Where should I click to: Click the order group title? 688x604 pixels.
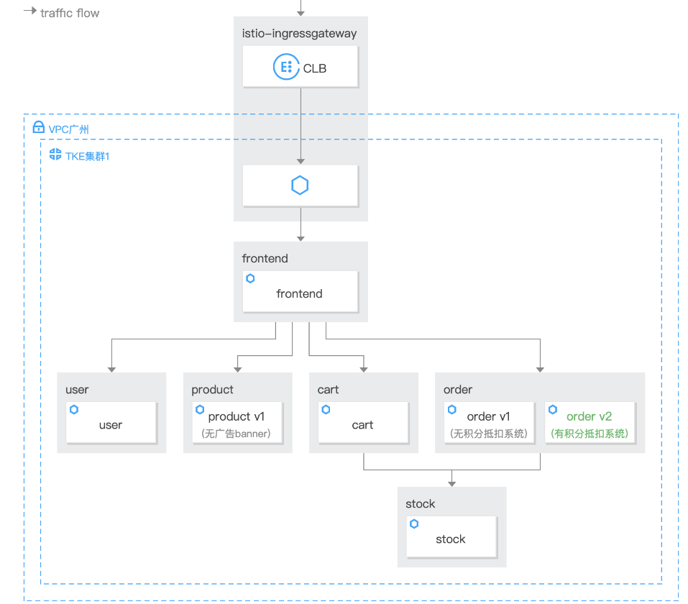(458, 390)
